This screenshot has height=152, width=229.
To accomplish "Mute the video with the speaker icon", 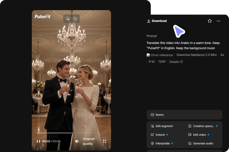I will (77, 141).
